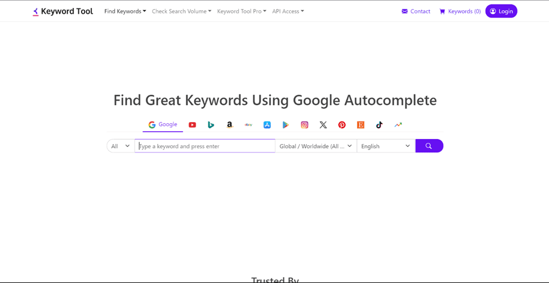
Task: Select the Google Play Store tab
Action: point(286,125)
